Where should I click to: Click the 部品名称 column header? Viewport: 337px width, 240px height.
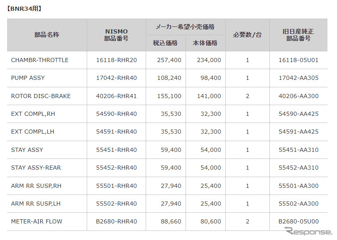[x=46, y=35]
